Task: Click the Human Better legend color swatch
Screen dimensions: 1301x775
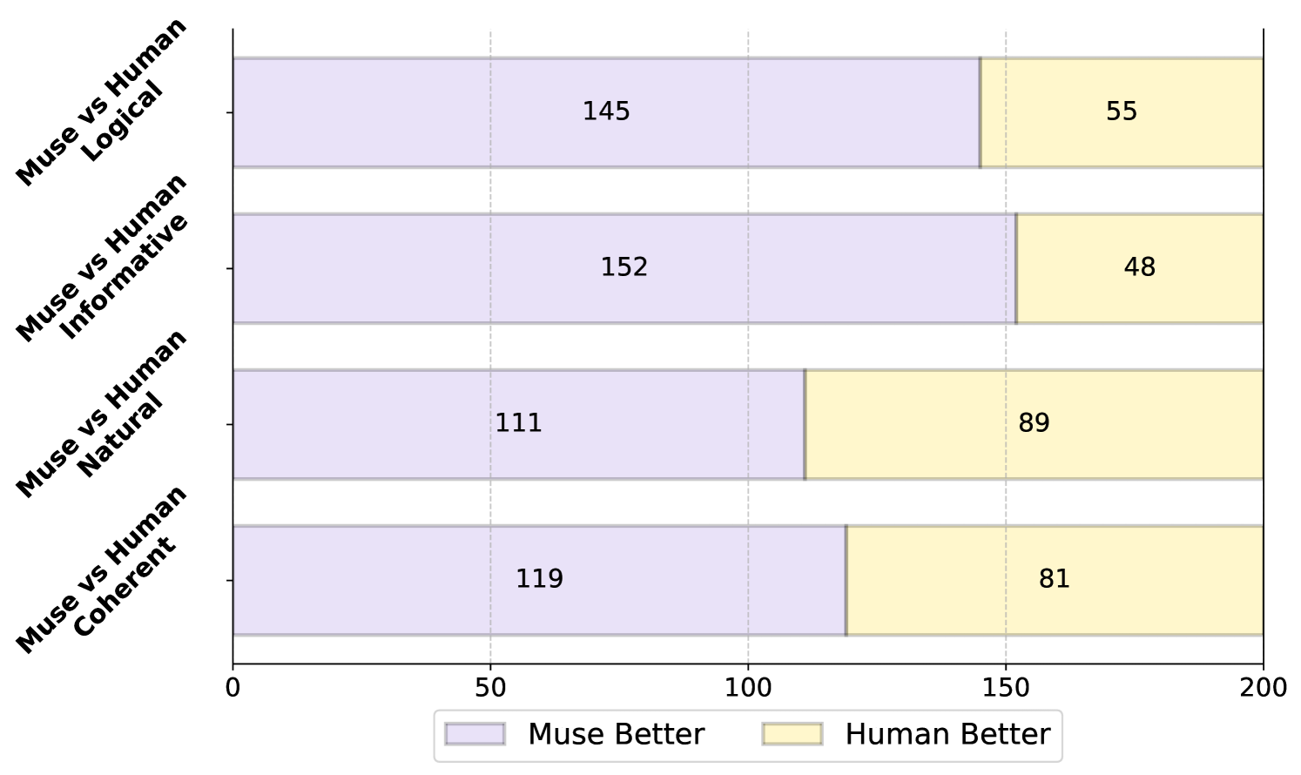Action: (x=792, y=734)
